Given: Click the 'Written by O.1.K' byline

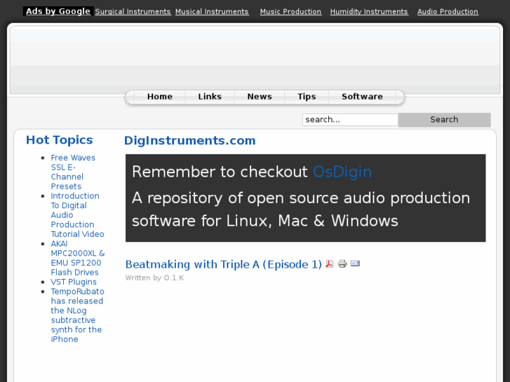Looking at the screenshot, I should tap(154, 278).
